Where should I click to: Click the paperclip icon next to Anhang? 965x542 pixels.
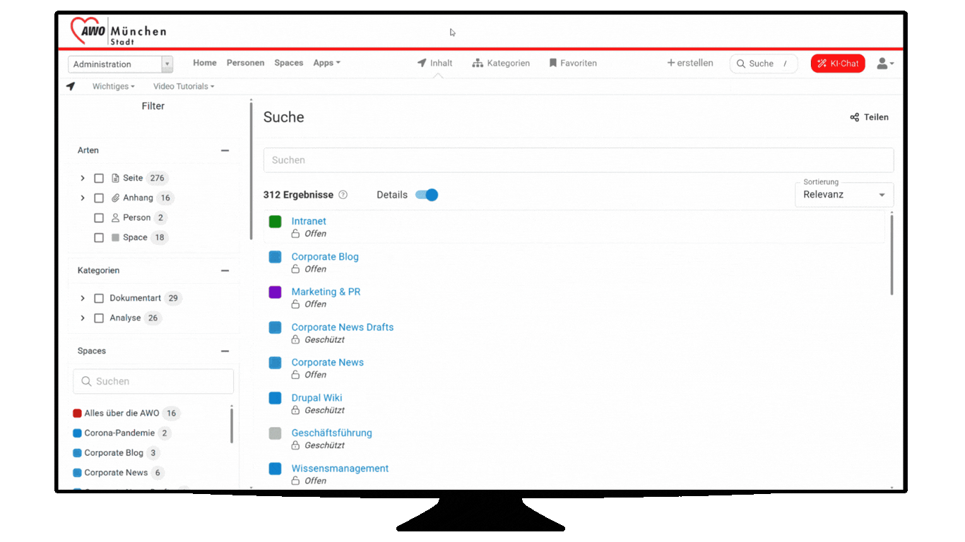tap(116, 198)
